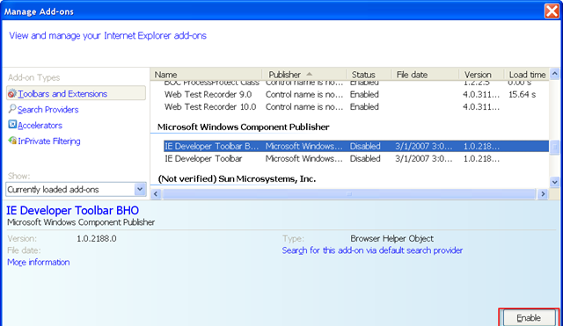Screen dimensions: 563x326
Task: Click the Accelerators icon
Action: tap(12, 125)
